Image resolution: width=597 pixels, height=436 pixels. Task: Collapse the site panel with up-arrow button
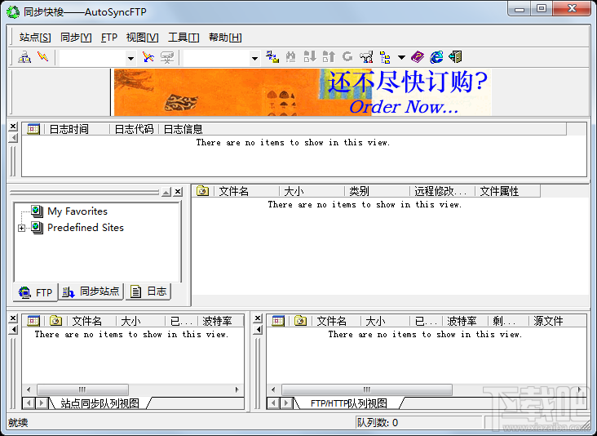pyautogui.click(x=166, y=192)
